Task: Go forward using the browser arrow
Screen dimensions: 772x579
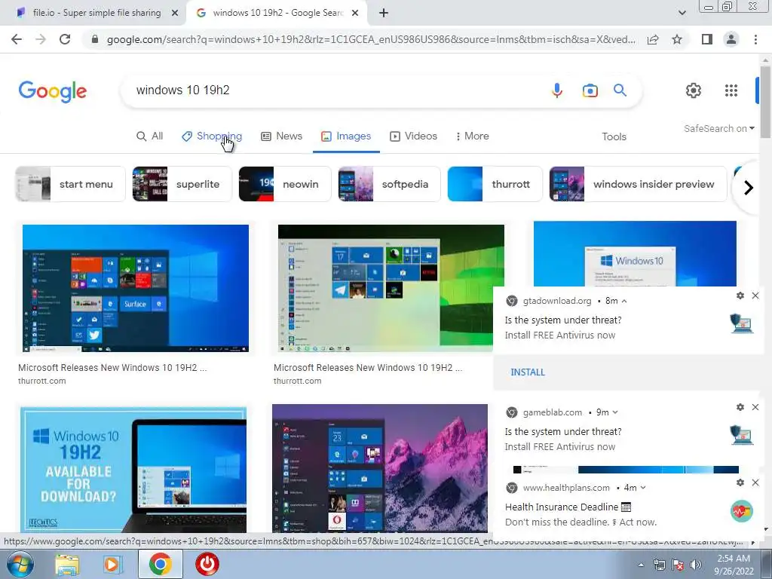Action: click(41, 39)
